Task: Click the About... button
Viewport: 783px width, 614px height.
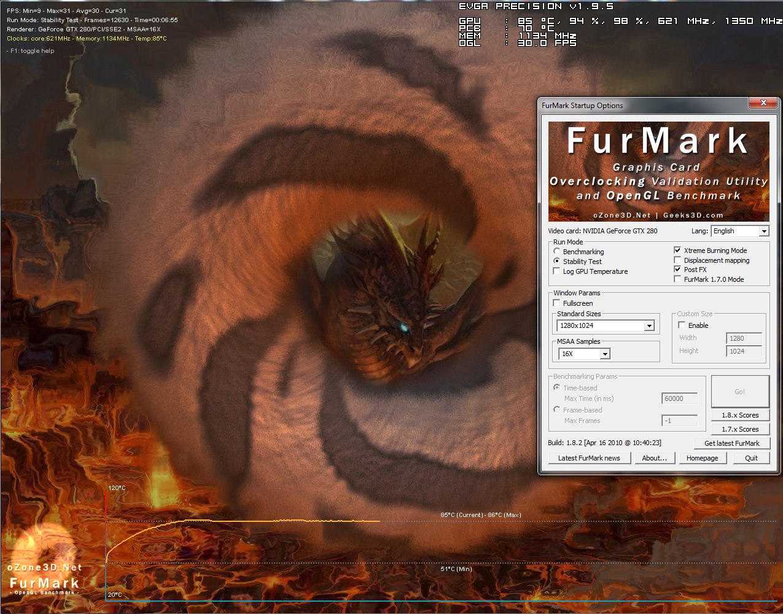Action: [654, 458]
